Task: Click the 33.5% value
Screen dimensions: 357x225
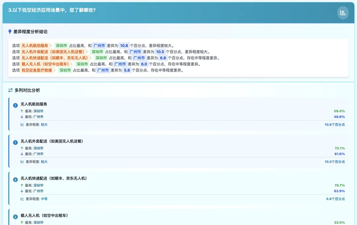Action: 339,223
